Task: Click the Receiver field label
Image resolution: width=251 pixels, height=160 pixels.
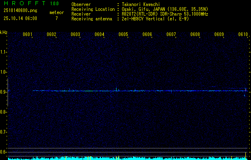Action: [x=81, y=14]
